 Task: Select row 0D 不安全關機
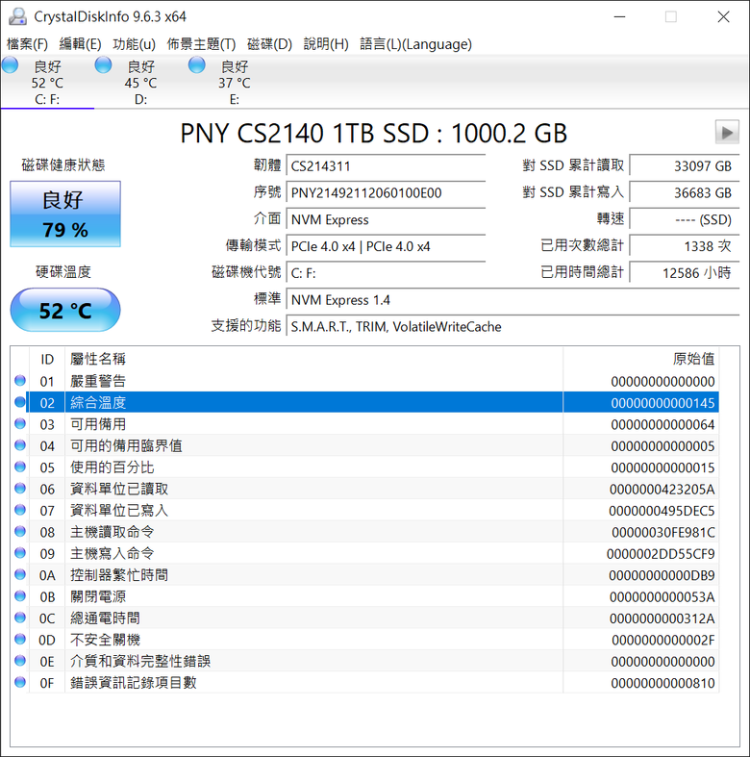pos(364,640)
